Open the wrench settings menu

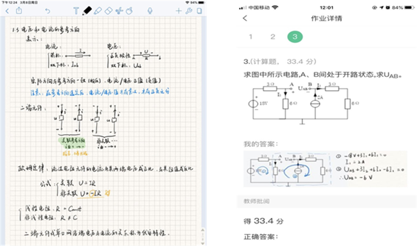(x=189, y=10)
